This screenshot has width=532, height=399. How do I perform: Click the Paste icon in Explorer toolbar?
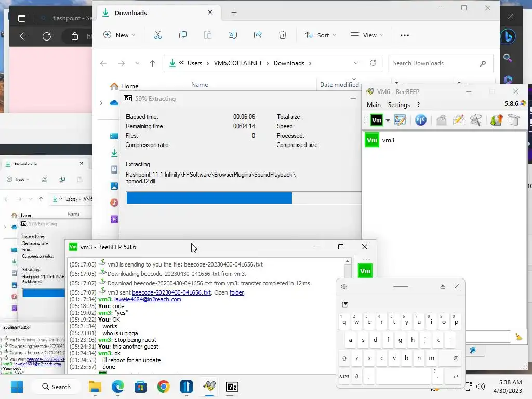(x=208, y=35)
